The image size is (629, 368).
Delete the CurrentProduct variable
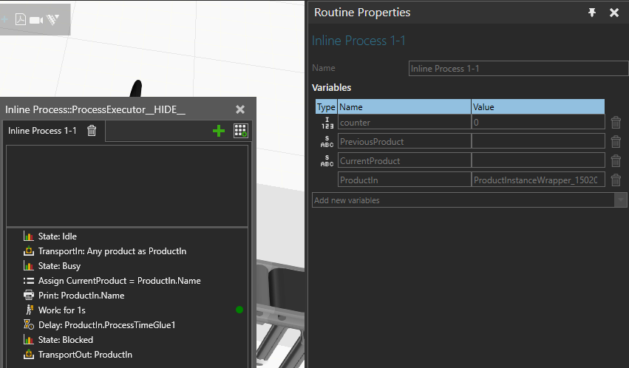[x=616, y=161]
